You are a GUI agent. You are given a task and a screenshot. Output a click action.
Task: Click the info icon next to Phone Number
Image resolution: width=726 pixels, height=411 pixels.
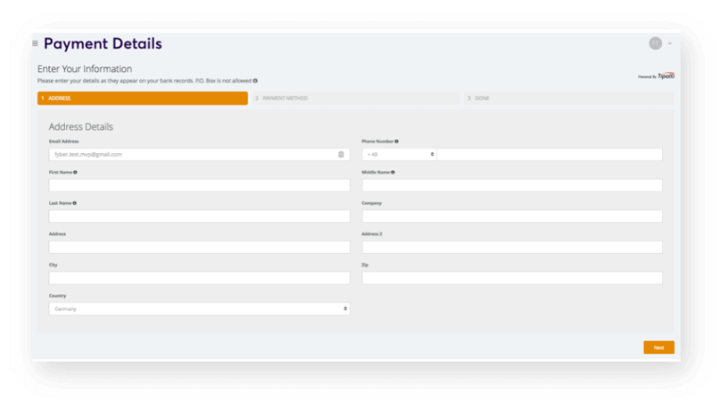396,141
